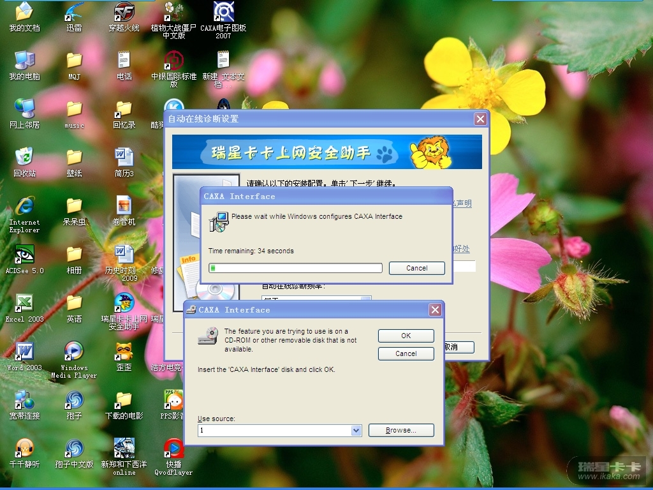Launch 瑞星卡卡上网安全助手 desktop shortcut
Screen dimensions: 653x490
(124, 311)
